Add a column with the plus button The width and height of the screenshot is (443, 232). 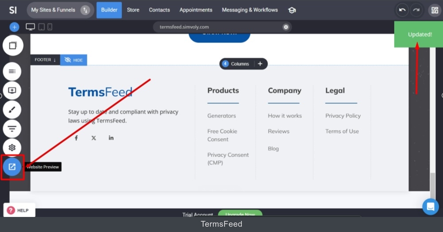click(x=260, y=64)
